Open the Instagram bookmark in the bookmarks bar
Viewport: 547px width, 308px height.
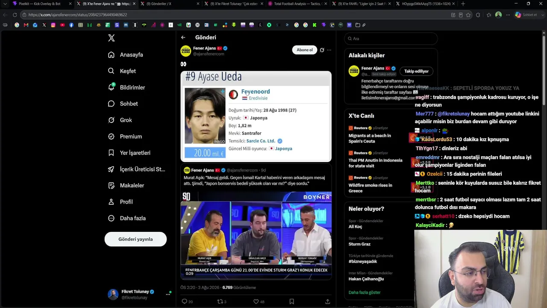coord(53,25)
